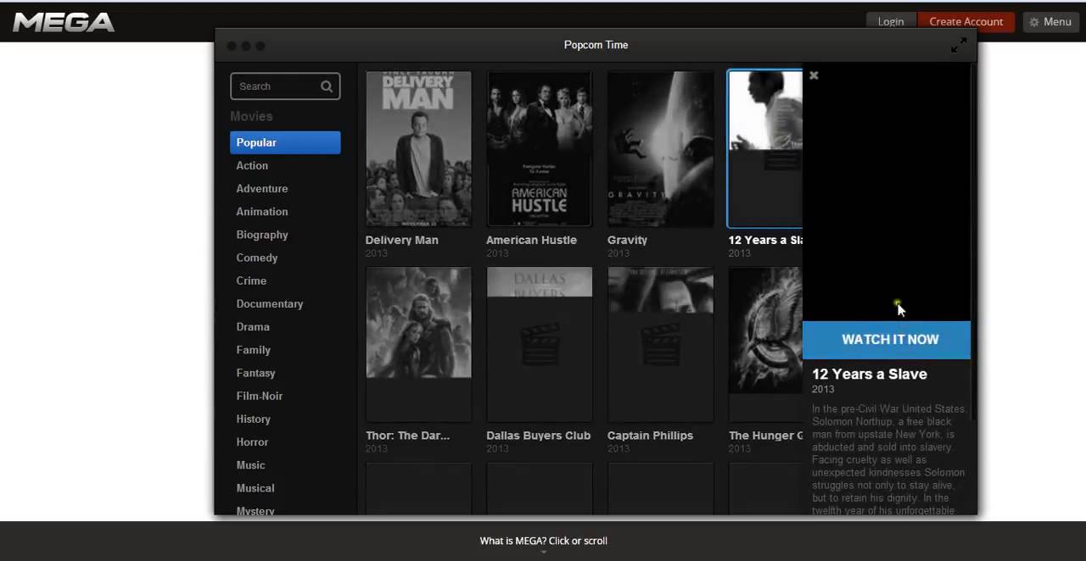This screenshot has height=561, width=1086.
Task: Click the 'Movies' sidebar heading
Action: (x=251, y=116)
